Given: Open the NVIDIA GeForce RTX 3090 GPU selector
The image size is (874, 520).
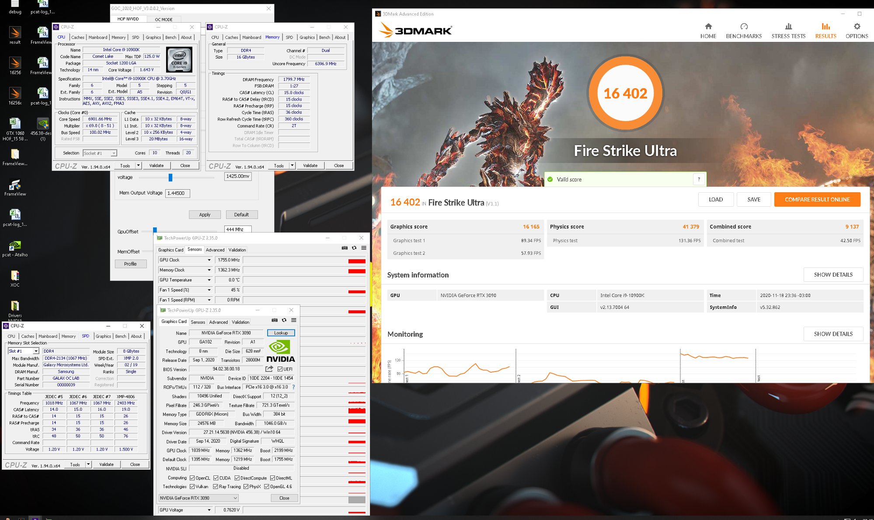Looking at the screenshot, I should [198, 498].
